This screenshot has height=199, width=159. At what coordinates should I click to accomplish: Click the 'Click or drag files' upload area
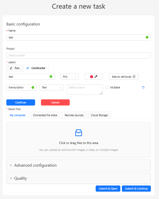pos(79,140)
